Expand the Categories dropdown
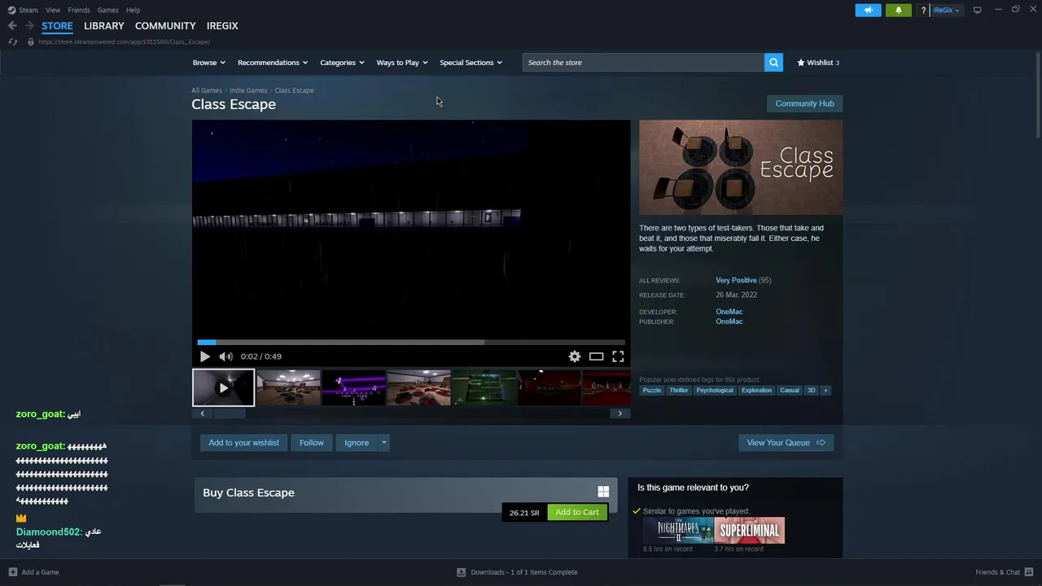The height and width of the screenshot is (586, 1042). coord(342,63)
